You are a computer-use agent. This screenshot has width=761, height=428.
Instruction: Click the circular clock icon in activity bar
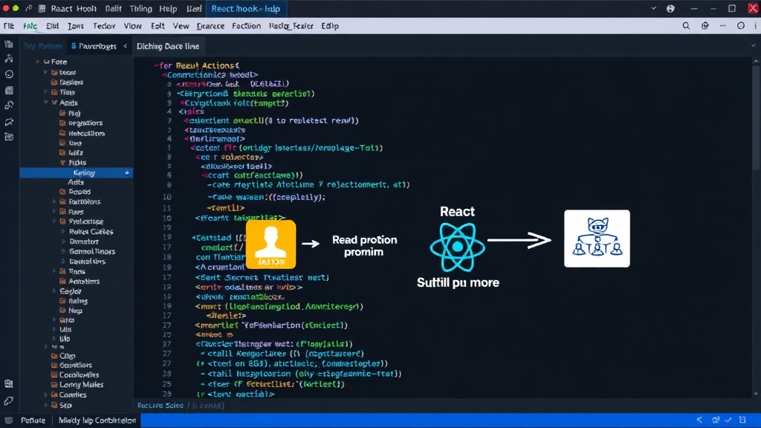pyautogui.click(x=9, y=74)
